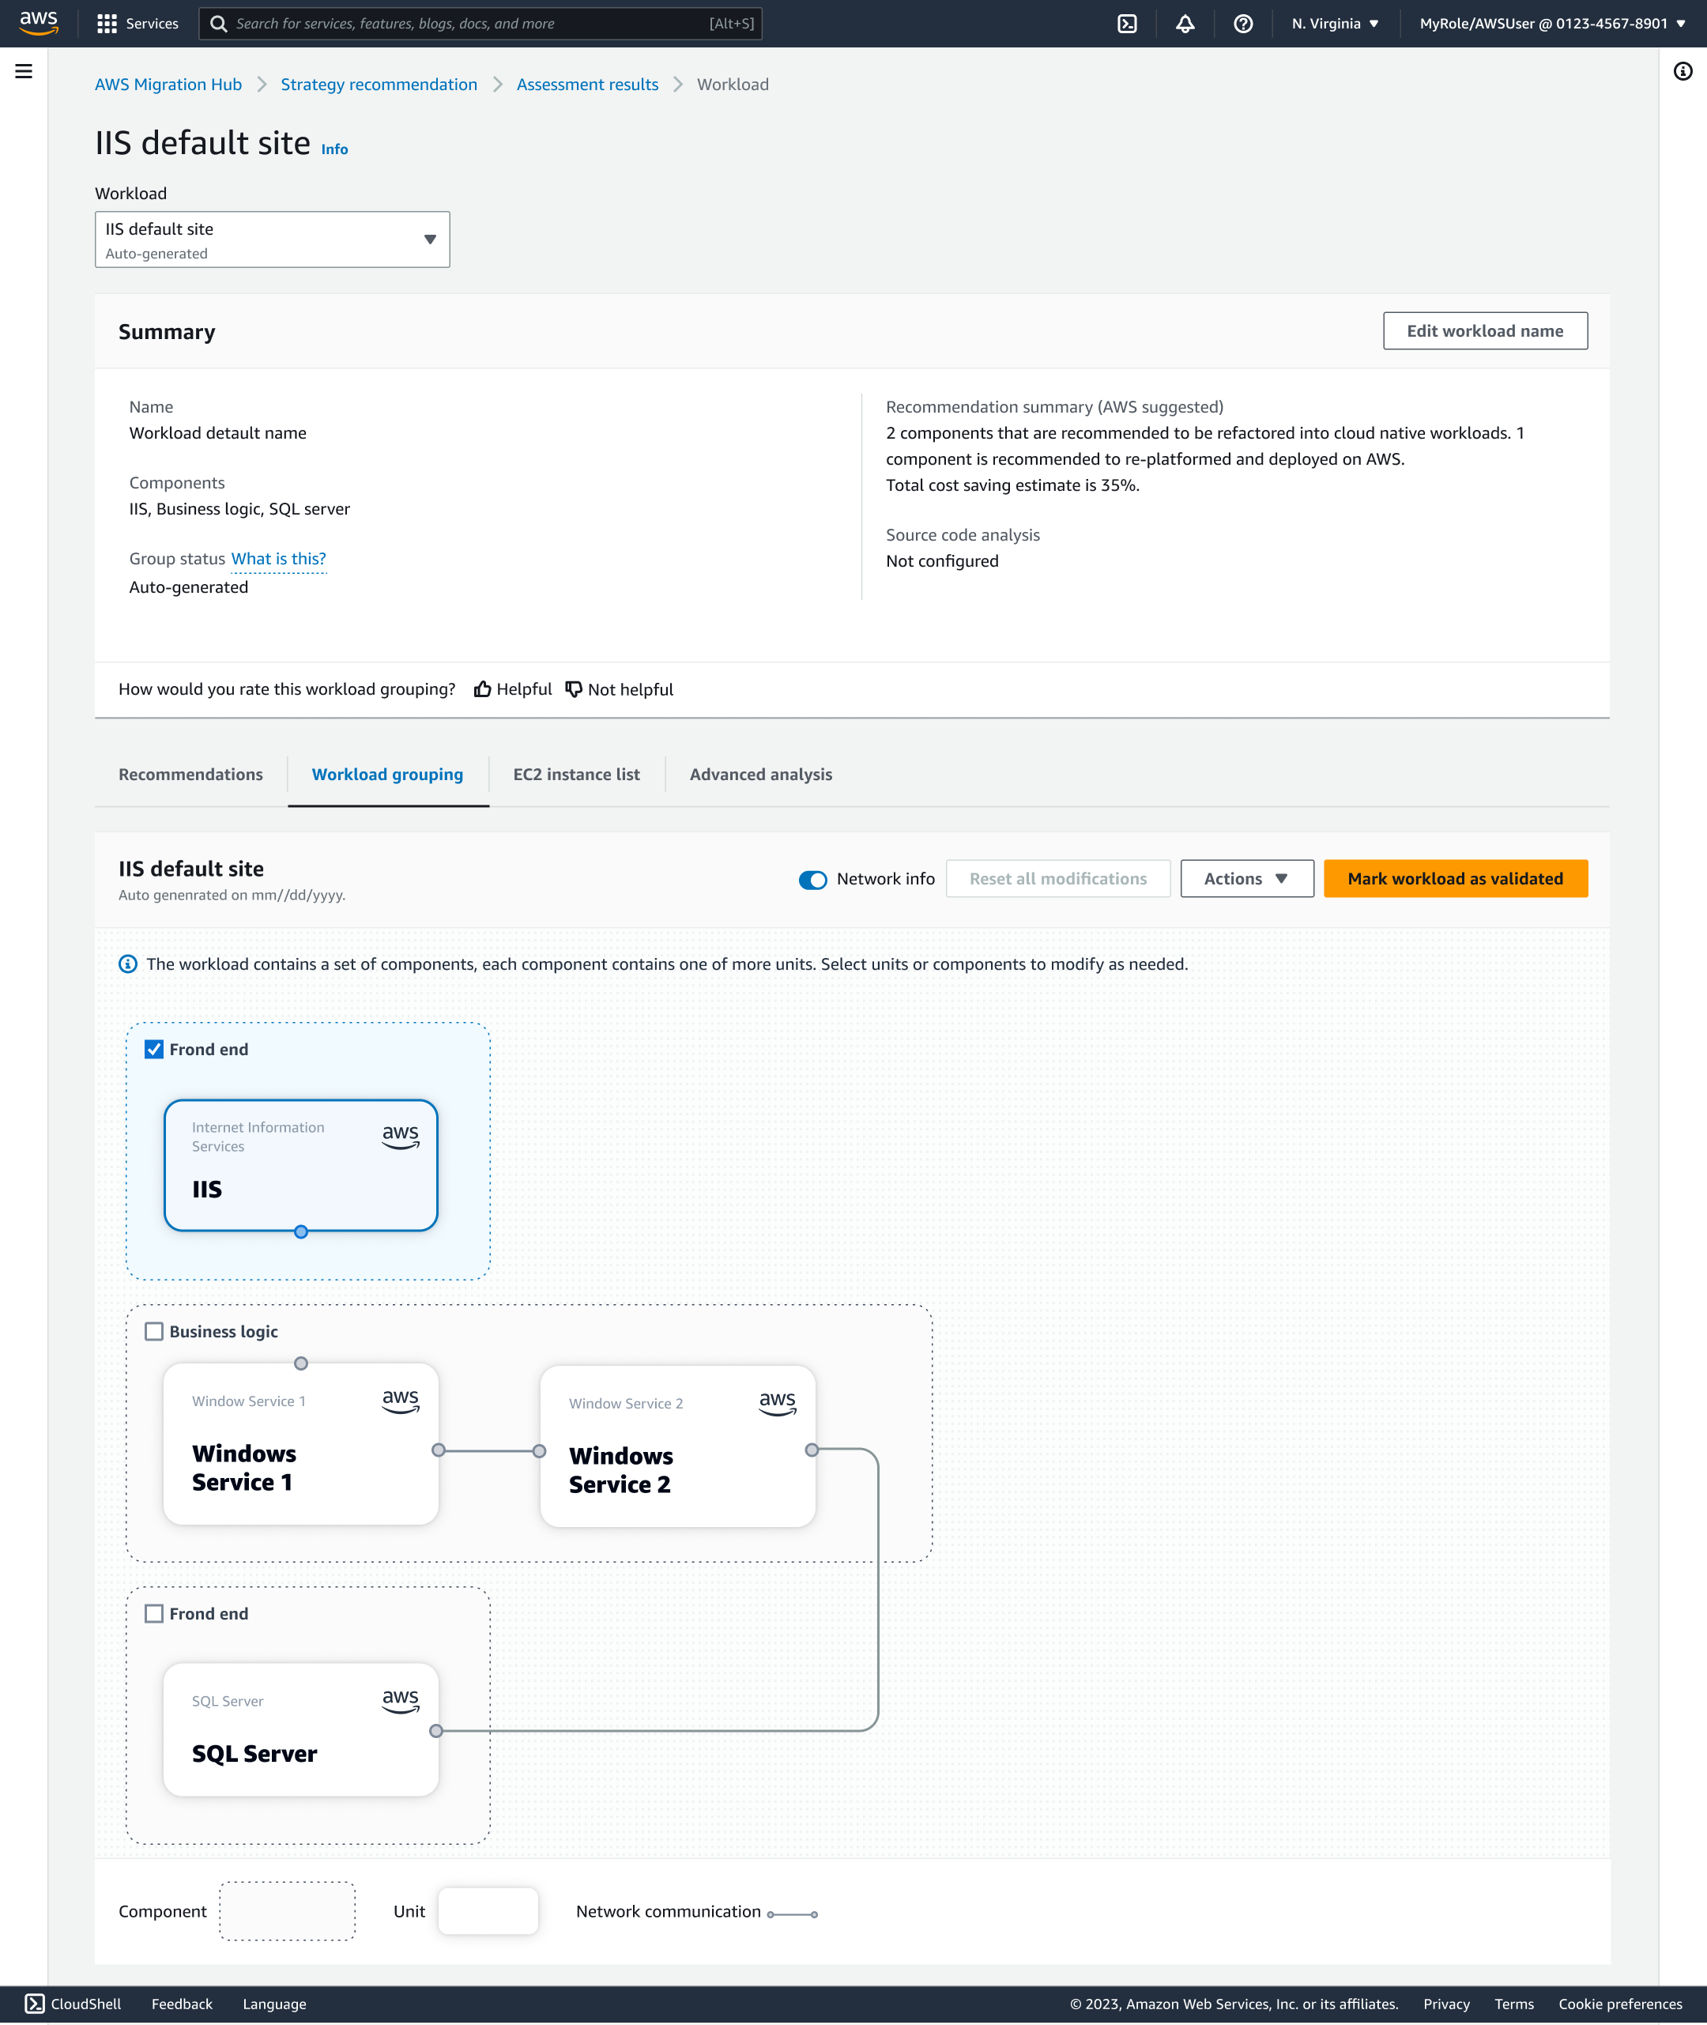Open the notifications bell

1185,23
